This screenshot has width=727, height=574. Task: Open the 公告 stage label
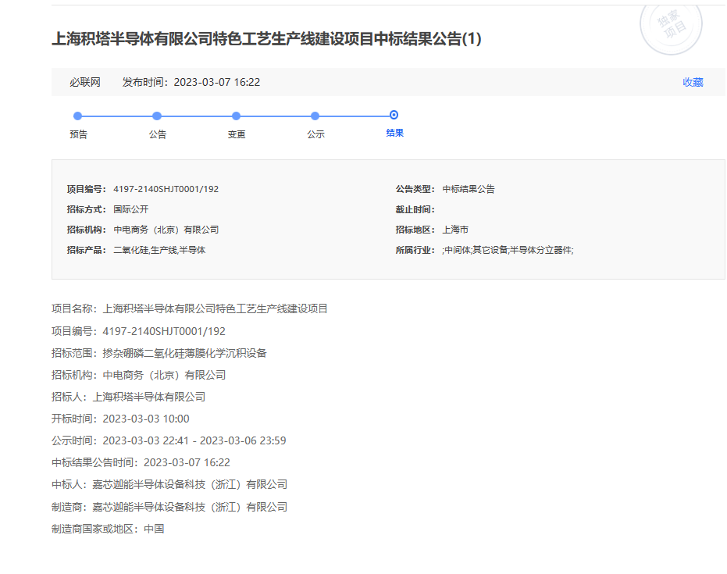tap(158, 134)
